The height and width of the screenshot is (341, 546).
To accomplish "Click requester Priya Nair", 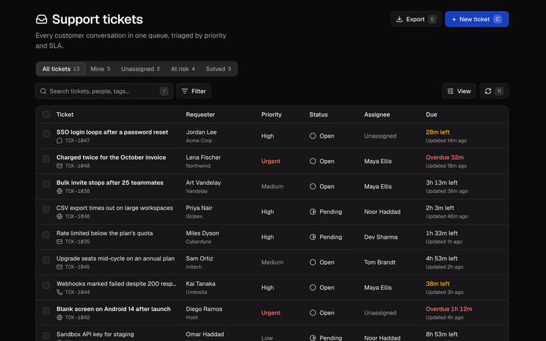I will (x=199, y=208).
